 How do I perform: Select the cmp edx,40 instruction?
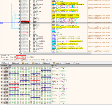pos(57,9)
